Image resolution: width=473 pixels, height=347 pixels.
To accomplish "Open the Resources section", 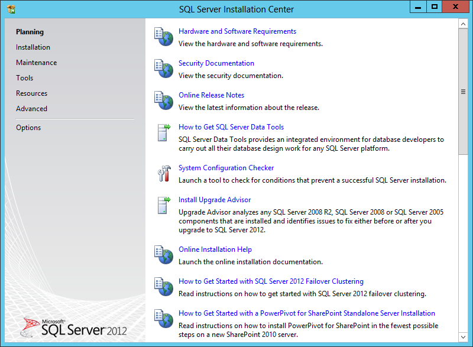I will click(x=32, y=93).
